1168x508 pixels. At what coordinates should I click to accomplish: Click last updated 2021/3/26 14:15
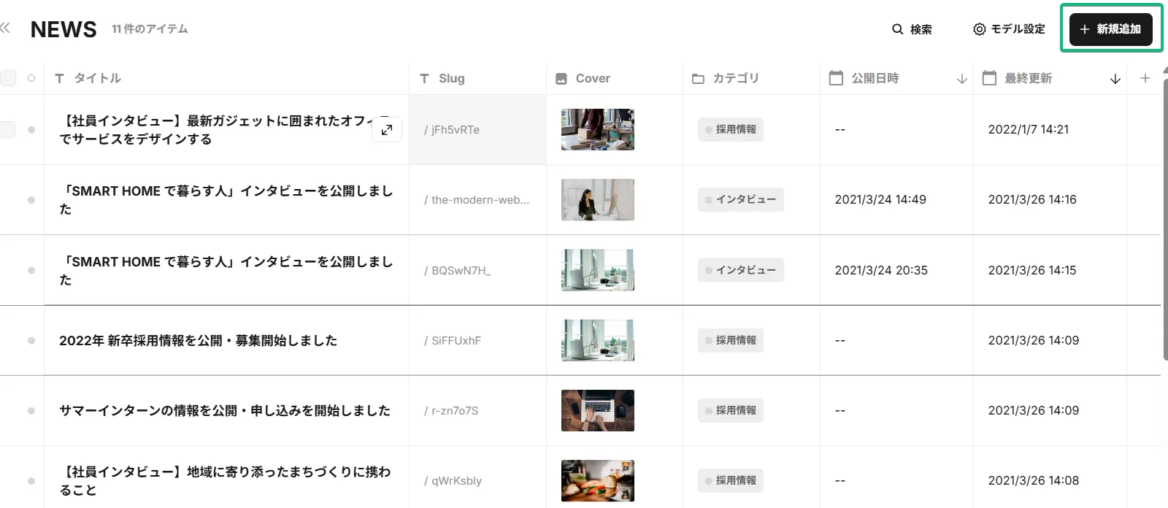click(x=1032, y=270)
